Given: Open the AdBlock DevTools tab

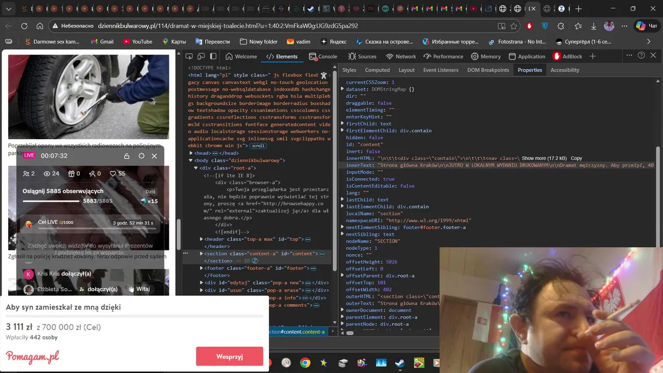Looking at the screenshot, I should (568, 56).
